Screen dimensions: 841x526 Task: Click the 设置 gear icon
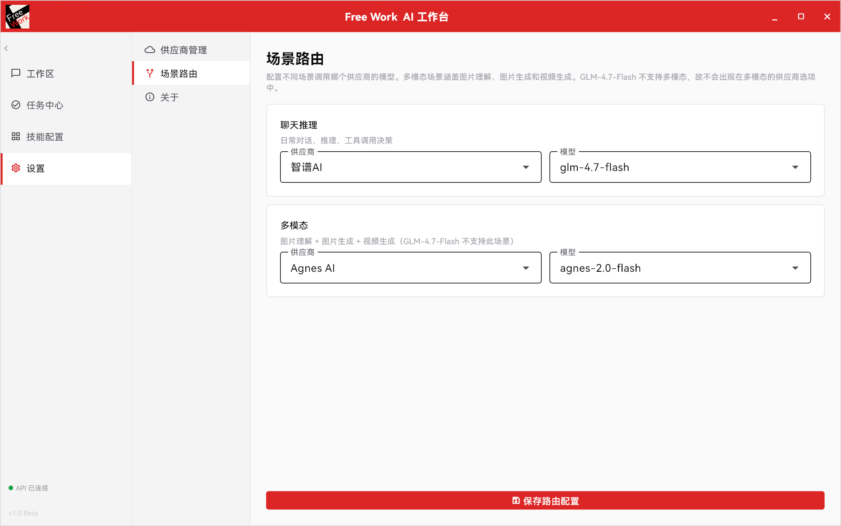(16, 168)
